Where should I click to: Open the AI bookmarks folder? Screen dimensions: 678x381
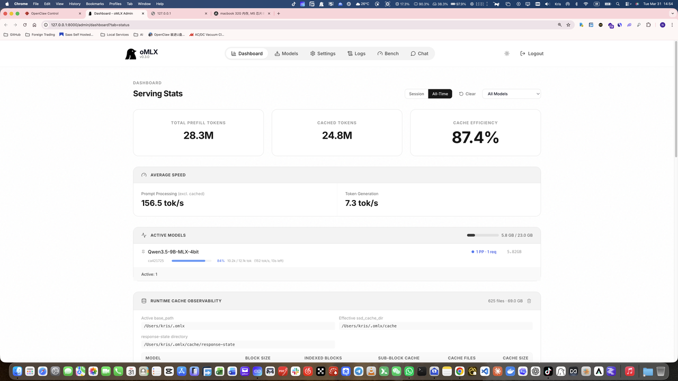(x=138, y=34)
